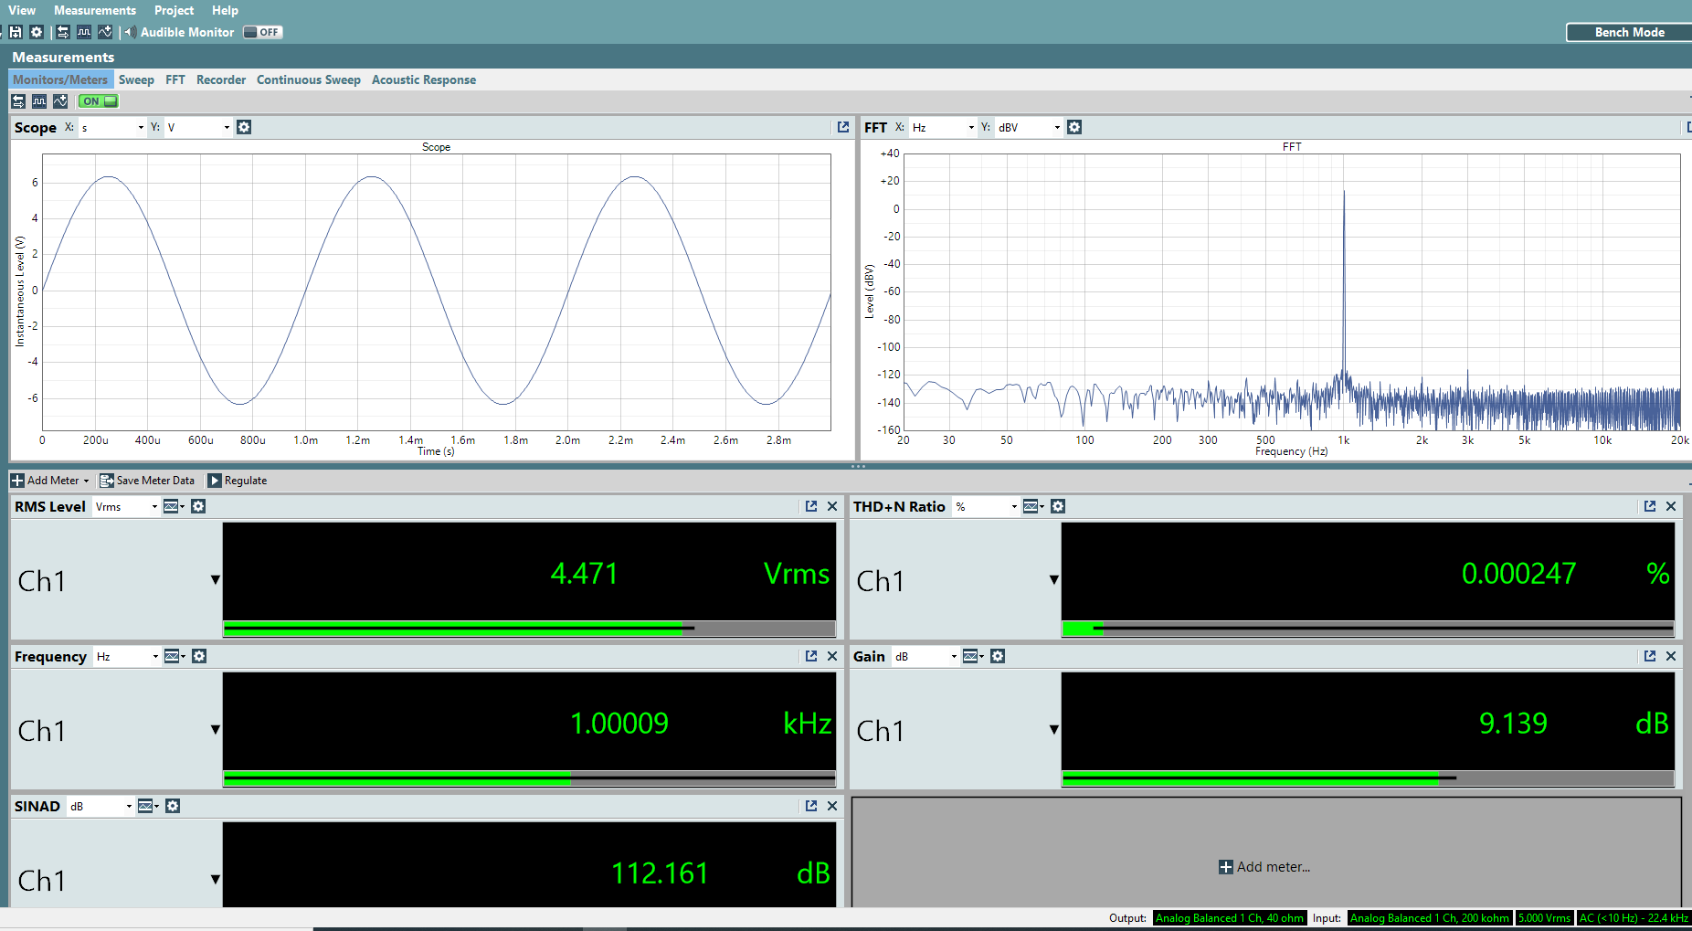Close the SINAD meter

832,806
